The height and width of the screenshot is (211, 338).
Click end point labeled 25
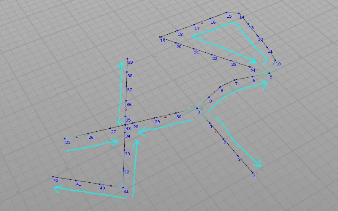click(x=65, y=139)
